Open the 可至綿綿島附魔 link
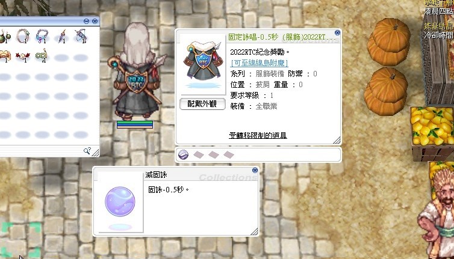454x259 pixels. 260,62
